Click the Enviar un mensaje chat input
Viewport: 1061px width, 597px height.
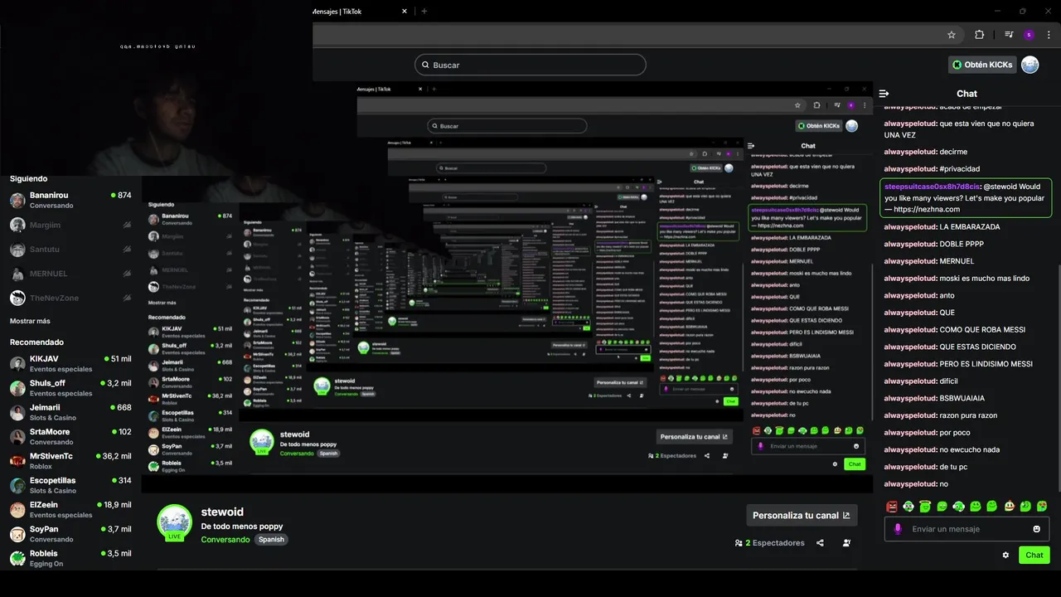click(x=967, y=529)
